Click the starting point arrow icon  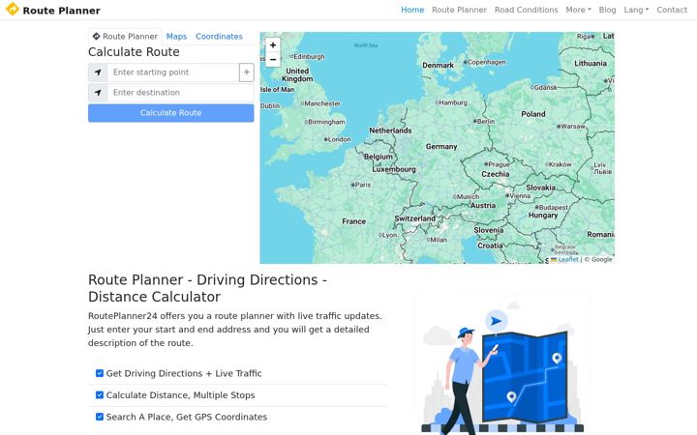point(98,72)
